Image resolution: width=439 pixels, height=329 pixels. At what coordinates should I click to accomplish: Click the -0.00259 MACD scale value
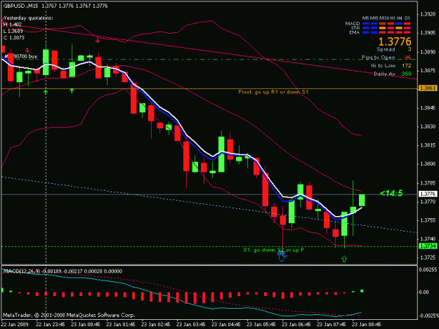(x=428, y=316)
